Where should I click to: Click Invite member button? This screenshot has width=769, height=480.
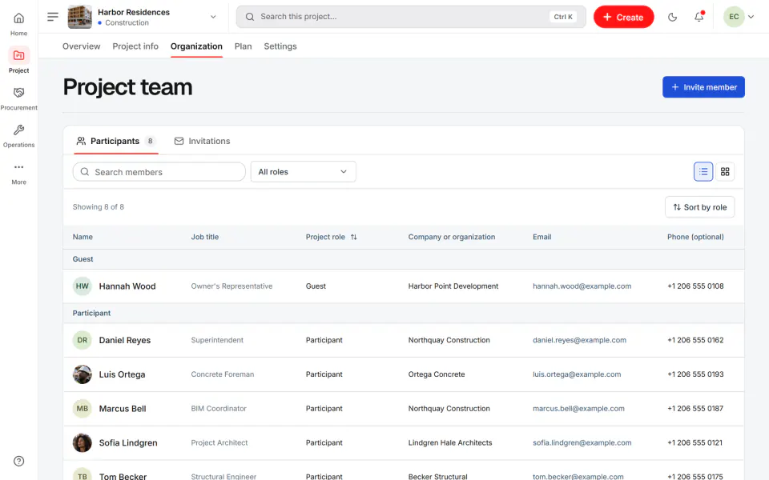coord(703,86)
